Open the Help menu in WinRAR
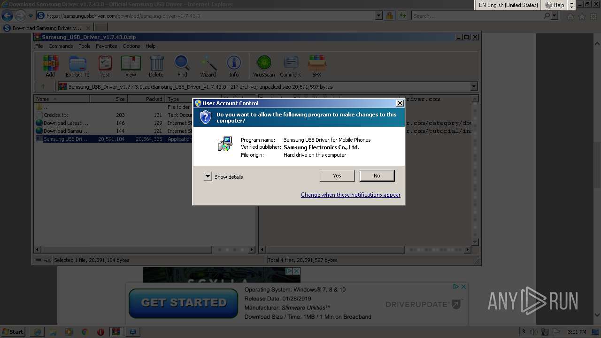Viewport: 601px width, 338px height. (150, 46)
